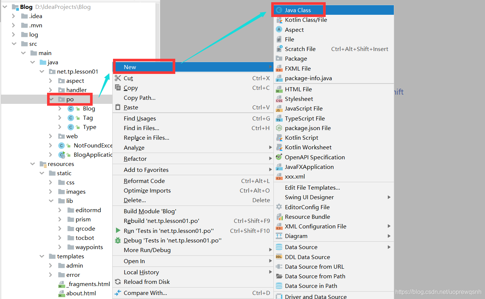The width and height of the screenshot is (485, 299).
Task: Collapse the src folder
Action: [x=14, y=44]
